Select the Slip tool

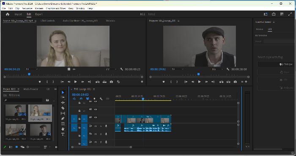[63, 113]
